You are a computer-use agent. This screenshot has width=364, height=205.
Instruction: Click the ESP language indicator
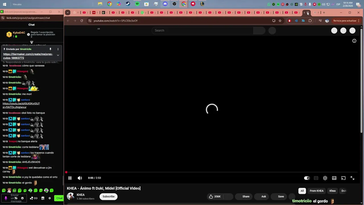tap(338, 4)
